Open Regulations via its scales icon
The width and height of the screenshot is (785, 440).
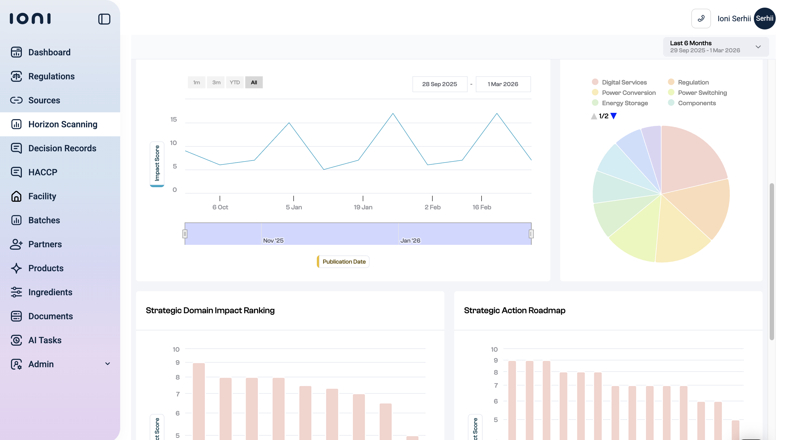(16, 76)
